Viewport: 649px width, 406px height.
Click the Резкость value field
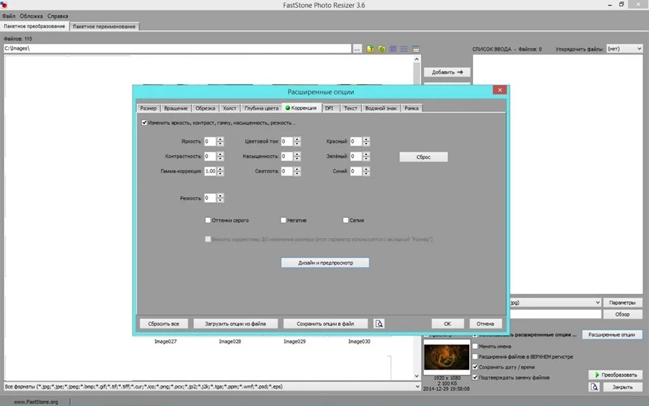coord(210,198)
